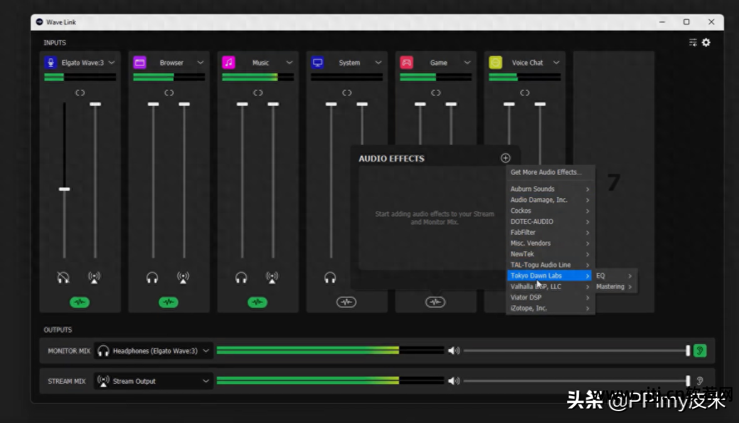Image resolution: width=739 pixels, height=423 pixels.
Task: Link the Browser channel faders
Action: pos(169,93)
